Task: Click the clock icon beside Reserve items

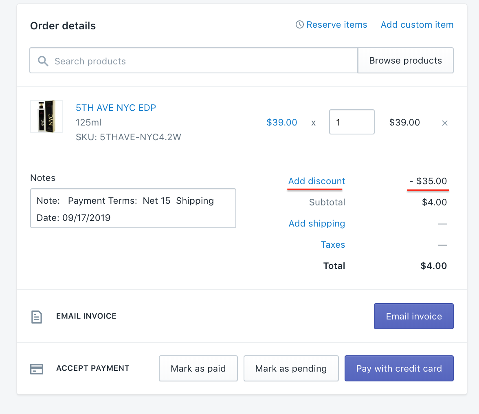Action: [x=300, y=24]
